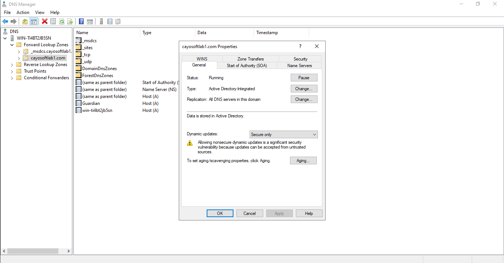Click the blue Help question mark icon
Image resolution: width=504 pixels, height=263 pixels.
coord(81,22)
